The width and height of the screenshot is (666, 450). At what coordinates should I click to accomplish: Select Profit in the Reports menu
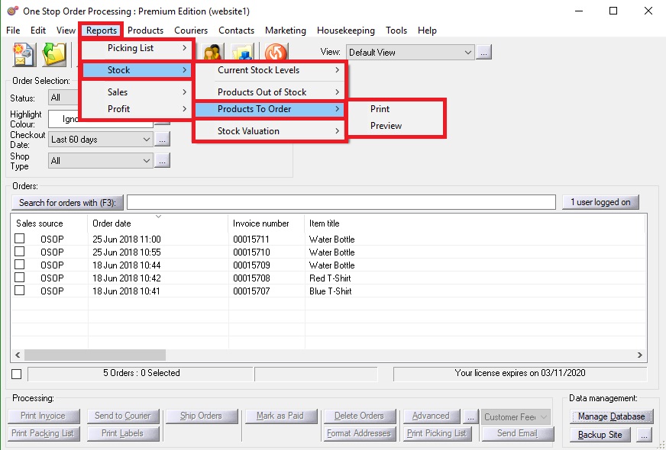tap(137, 109)
